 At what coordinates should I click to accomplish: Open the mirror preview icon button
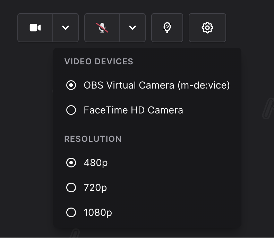coord(167,28)
